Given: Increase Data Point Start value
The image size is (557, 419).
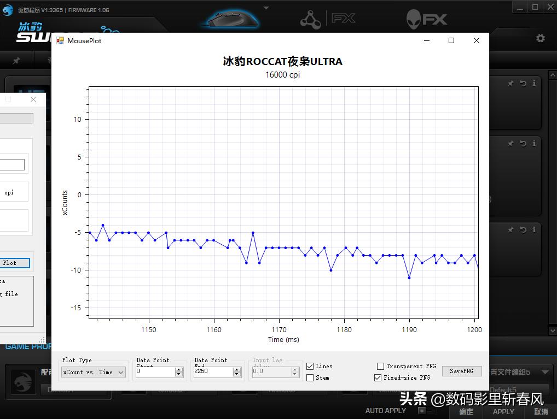Looking at the screenshot, I should (x=179, y=369).
